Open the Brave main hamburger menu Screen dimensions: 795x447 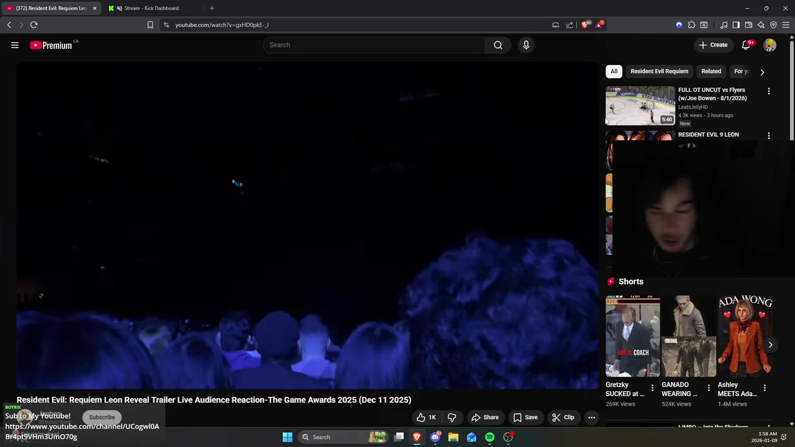tap(786, 25)
